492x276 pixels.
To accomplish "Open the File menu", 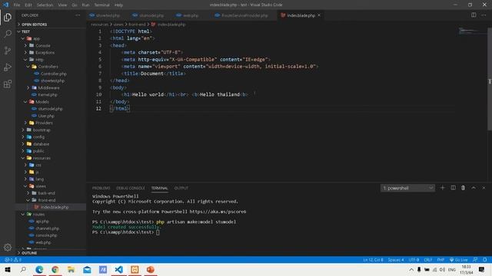I will (17, 5).
